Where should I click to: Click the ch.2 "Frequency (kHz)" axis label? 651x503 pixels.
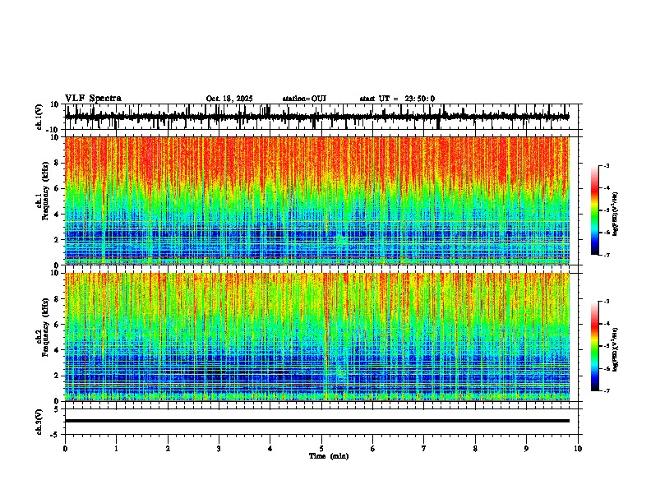pos(45,327)
